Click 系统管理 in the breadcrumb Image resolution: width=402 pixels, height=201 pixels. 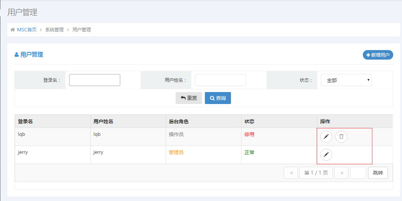pyautogui.click(x=54, y=30)
